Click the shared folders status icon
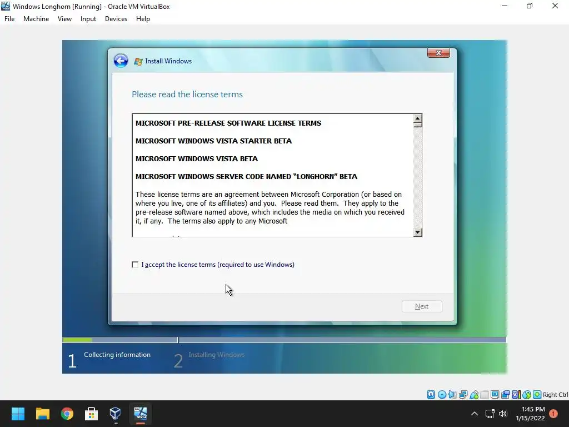This screenshot has width=569, height=427. coord(484,395)
